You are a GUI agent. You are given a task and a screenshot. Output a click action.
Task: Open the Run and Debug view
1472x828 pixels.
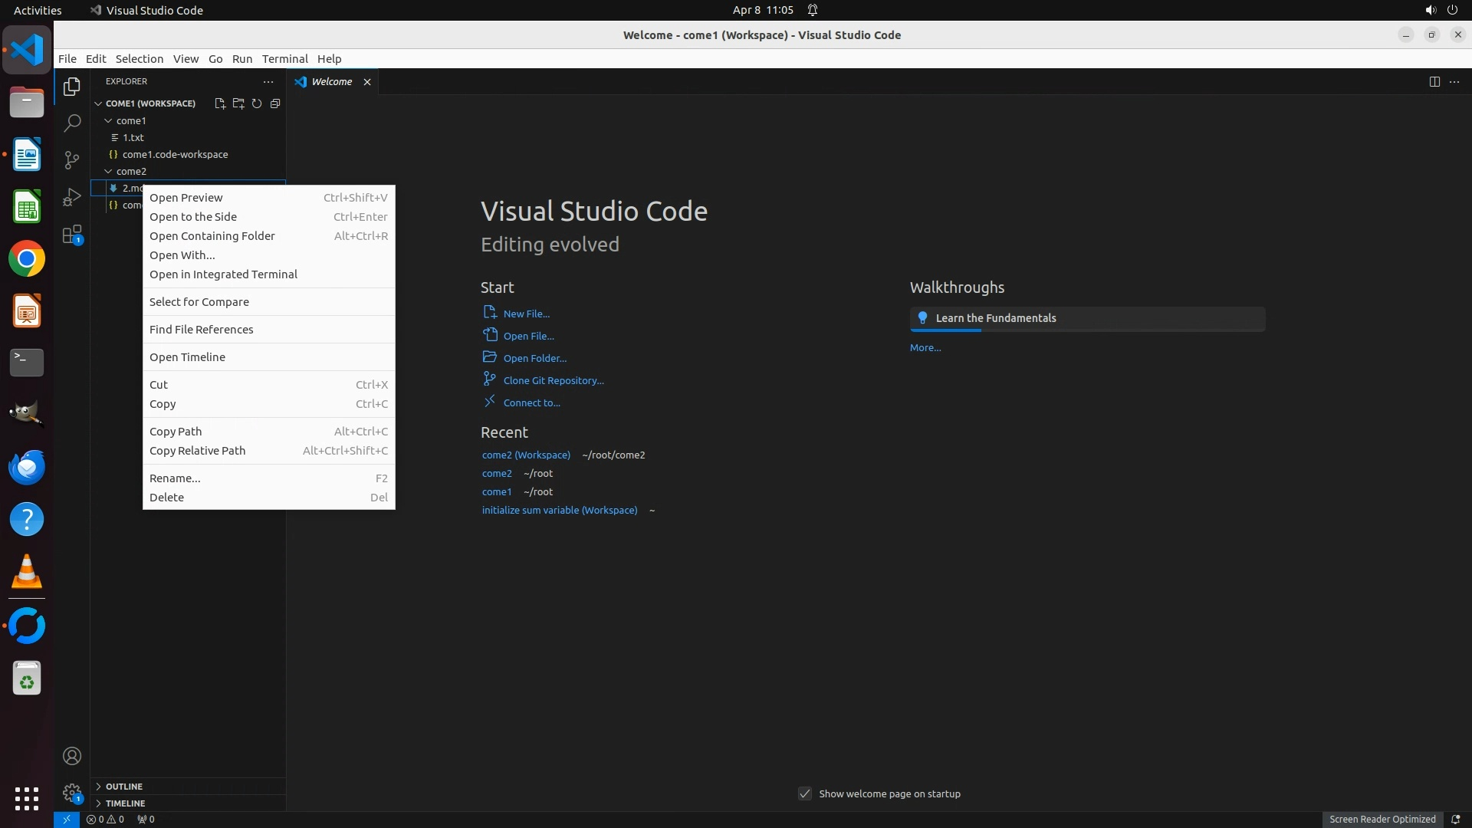tap(72, 197)
